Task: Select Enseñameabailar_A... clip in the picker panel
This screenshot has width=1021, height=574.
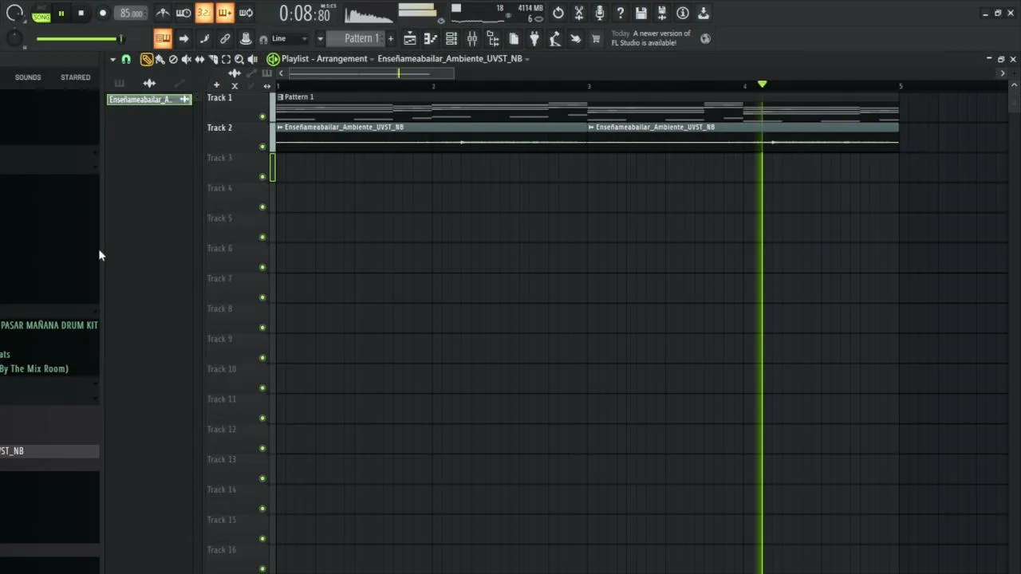Action: tap(149, 100)
